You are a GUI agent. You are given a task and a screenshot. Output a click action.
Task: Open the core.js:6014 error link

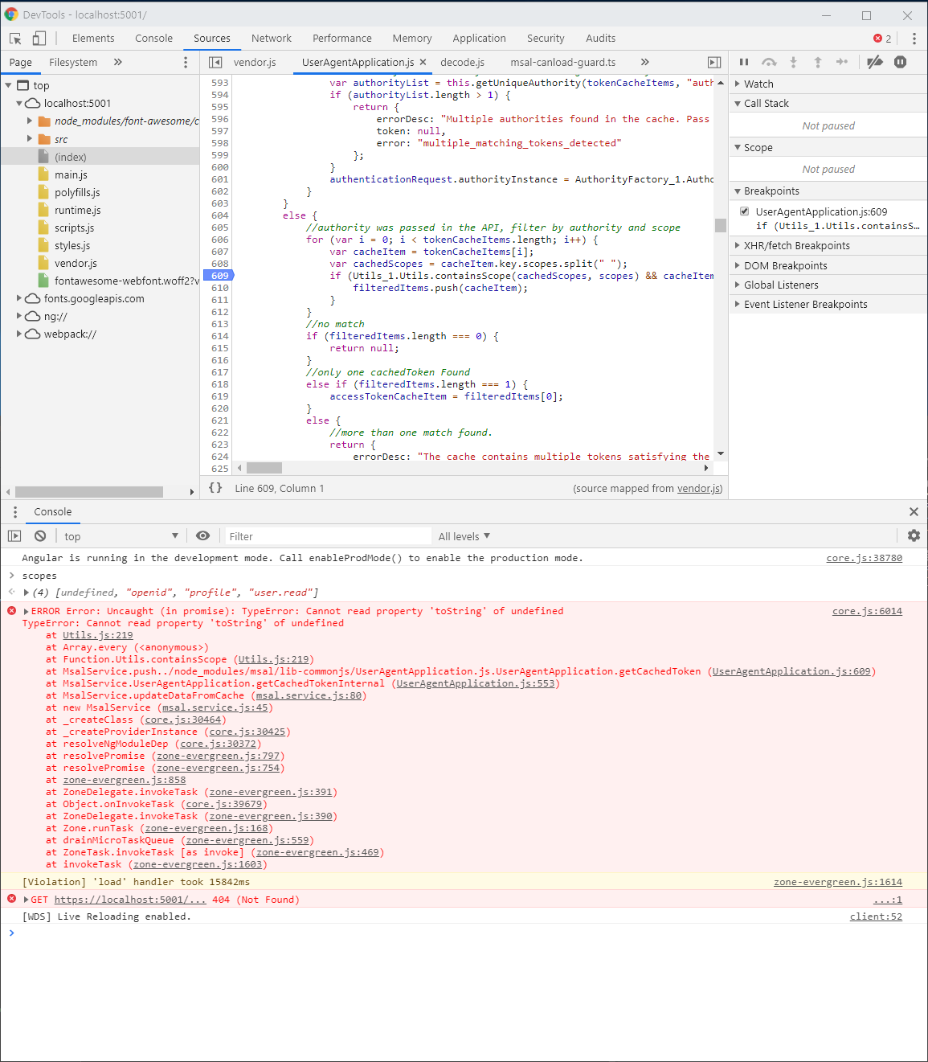coord(867,610)
